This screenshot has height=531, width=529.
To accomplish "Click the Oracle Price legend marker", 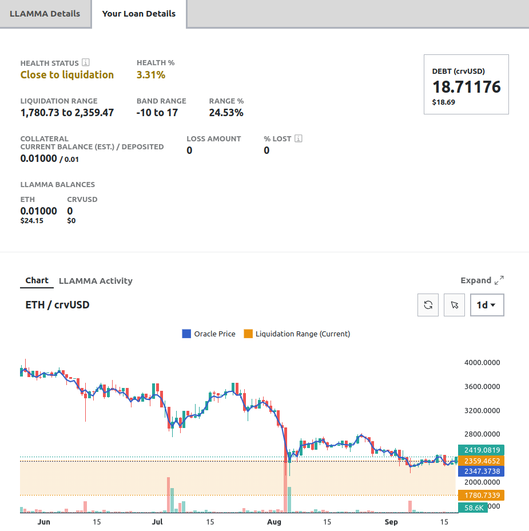I will [186, 334].
